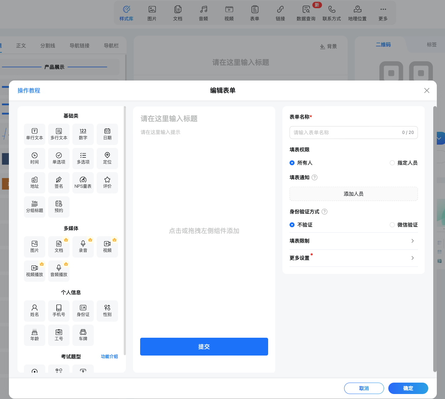Add a 单行文本 single-line text field
Screen dimensions: 445x399
coord(35,134)
